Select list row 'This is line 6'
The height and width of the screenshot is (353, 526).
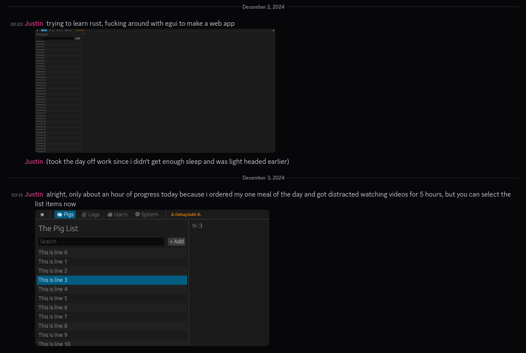pos(112,308)
